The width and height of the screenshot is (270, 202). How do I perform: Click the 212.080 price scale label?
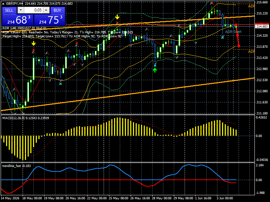262,91
